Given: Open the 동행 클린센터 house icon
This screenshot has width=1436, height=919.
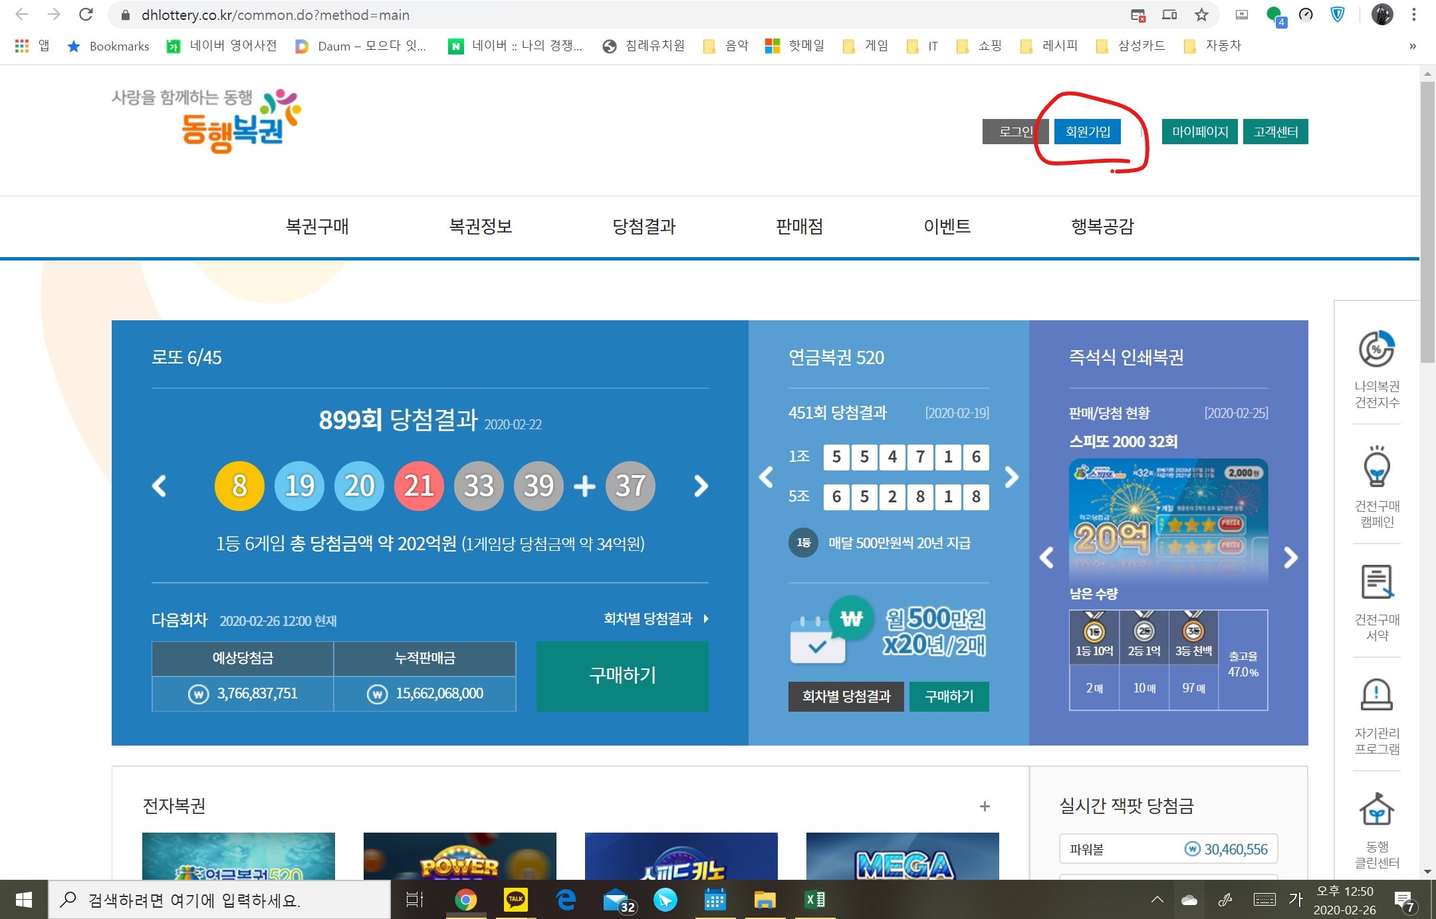Looking at the screenshot, I should [1376, 809].
